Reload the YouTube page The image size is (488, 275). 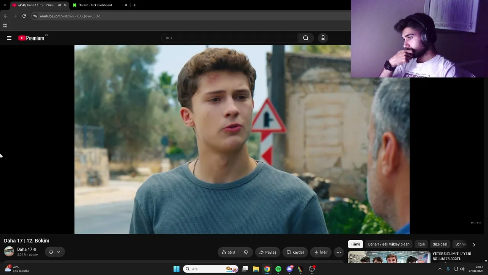pos(24,16)
